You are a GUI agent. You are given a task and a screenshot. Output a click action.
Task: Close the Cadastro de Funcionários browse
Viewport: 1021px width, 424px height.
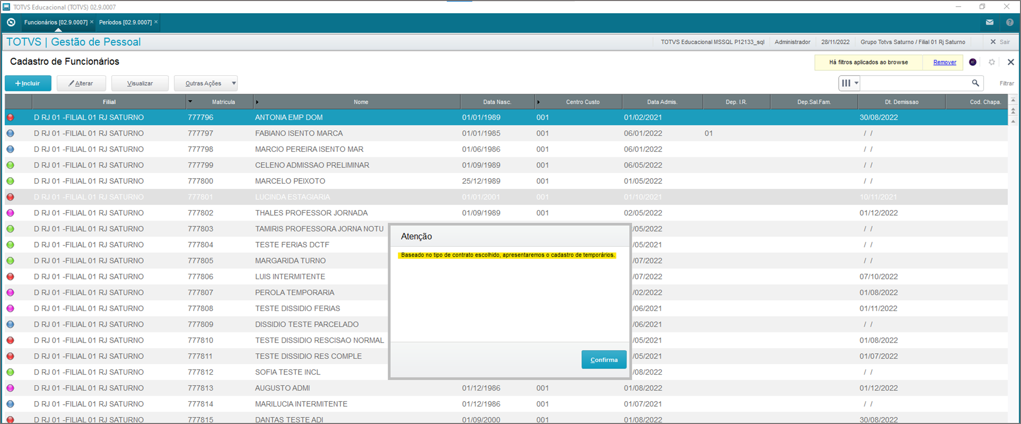(1011, 62)
